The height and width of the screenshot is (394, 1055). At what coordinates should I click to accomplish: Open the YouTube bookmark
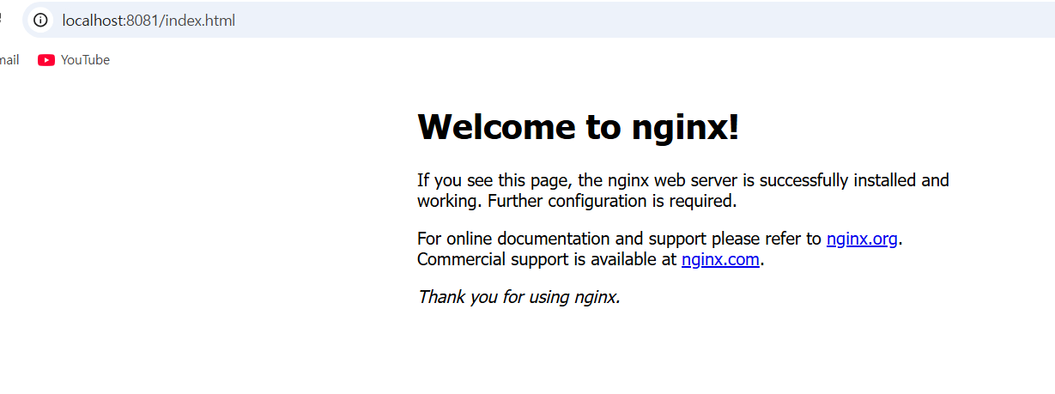point(74,60)
